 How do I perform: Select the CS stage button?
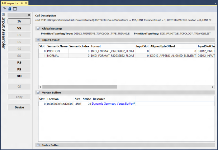pyautogui.click(x=19, y=87)
